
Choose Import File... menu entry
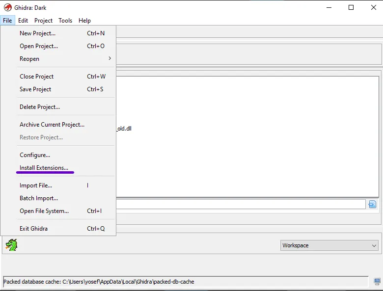[x=58, y=185]
